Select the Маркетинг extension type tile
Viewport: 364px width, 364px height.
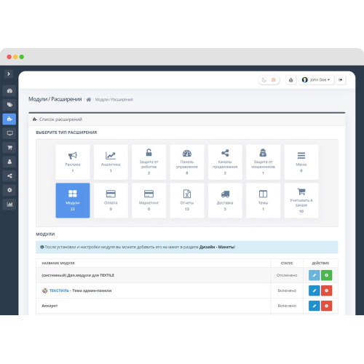click(x=149, y=200)
